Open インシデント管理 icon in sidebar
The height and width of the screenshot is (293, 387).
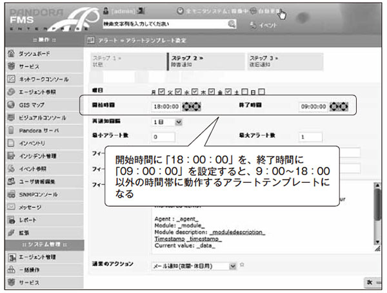pyautogui.click(x=11, y=156)
